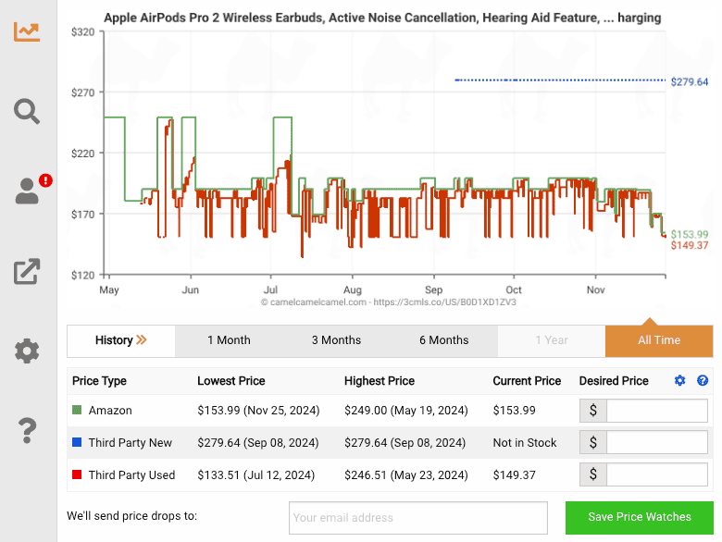Open the user account icon with alert
The height and width of the screenshot is (542, 722).
coord(28,191)
